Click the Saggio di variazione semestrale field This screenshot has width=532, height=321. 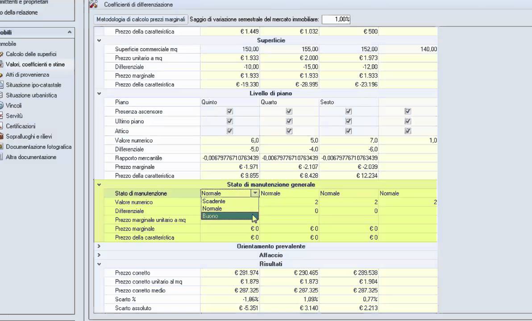336,19
